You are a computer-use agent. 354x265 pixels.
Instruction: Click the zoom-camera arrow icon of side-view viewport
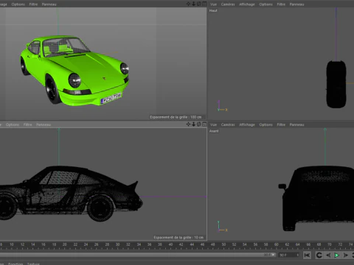(x=194, y=124)
